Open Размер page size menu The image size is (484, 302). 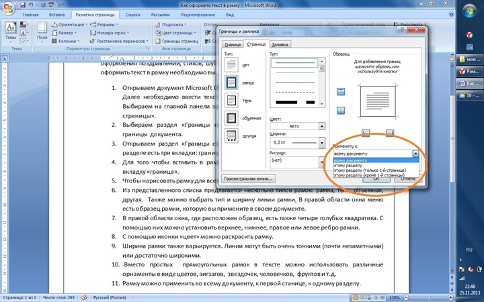click(64, 33)
